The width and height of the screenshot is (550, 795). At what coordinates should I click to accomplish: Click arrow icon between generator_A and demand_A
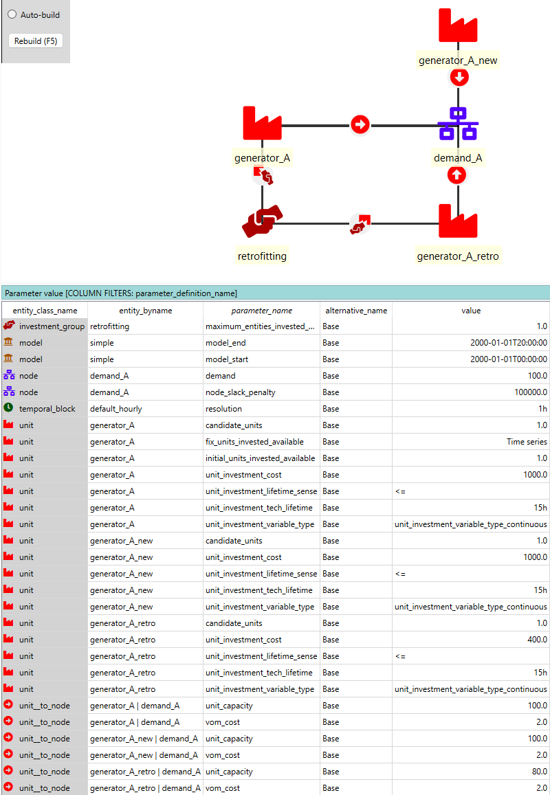[360, 125]
